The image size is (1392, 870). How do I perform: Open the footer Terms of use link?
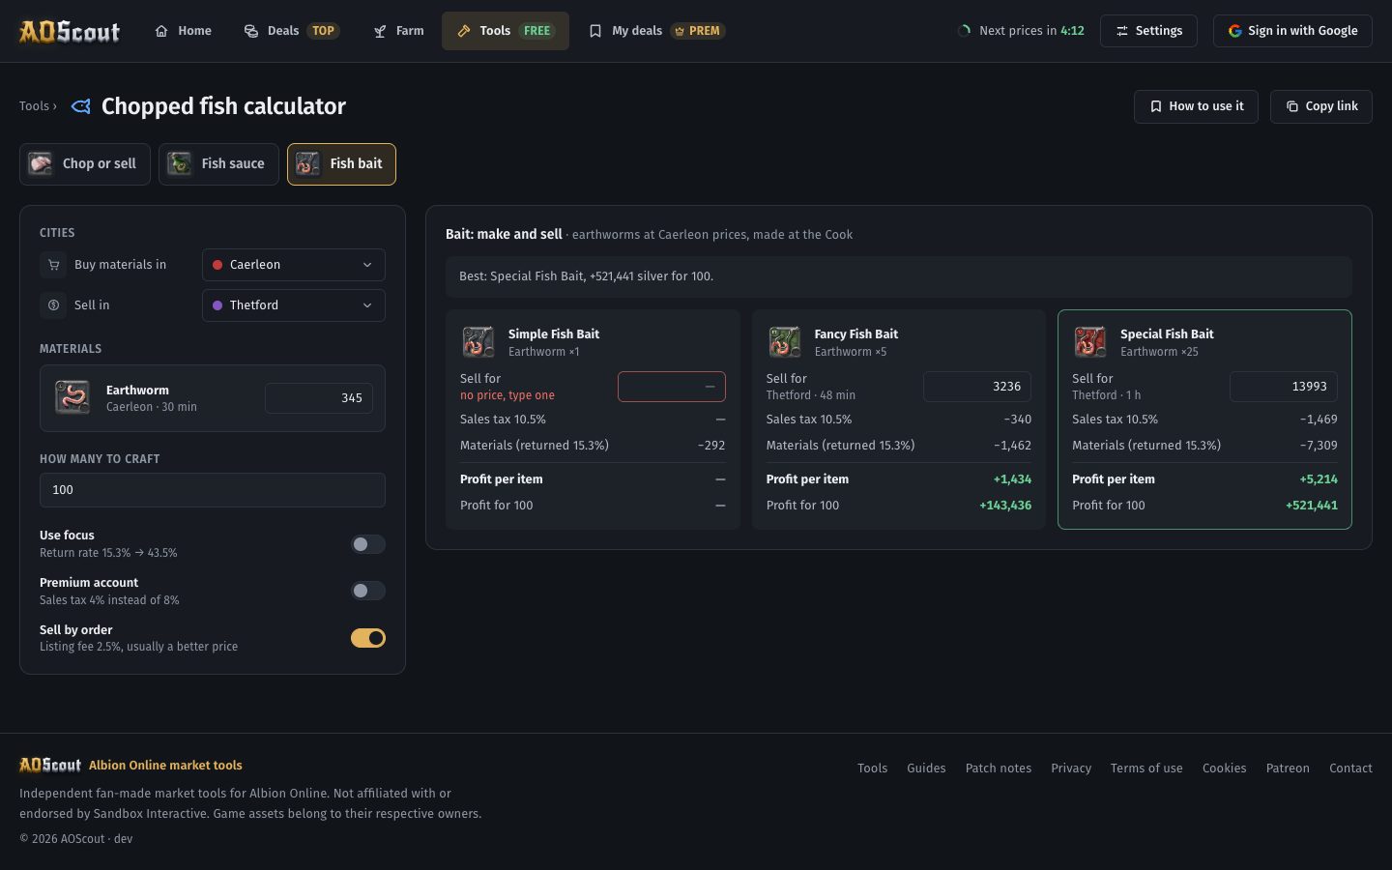pos(1146,768)
